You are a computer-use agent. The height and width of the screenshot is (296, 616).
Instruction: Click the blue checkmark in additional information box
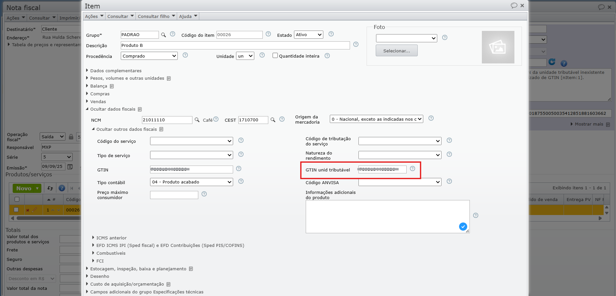[x=463, y=226]
